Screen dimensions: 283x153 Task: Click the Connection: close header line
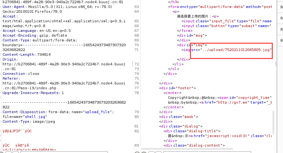coord(21,74)
